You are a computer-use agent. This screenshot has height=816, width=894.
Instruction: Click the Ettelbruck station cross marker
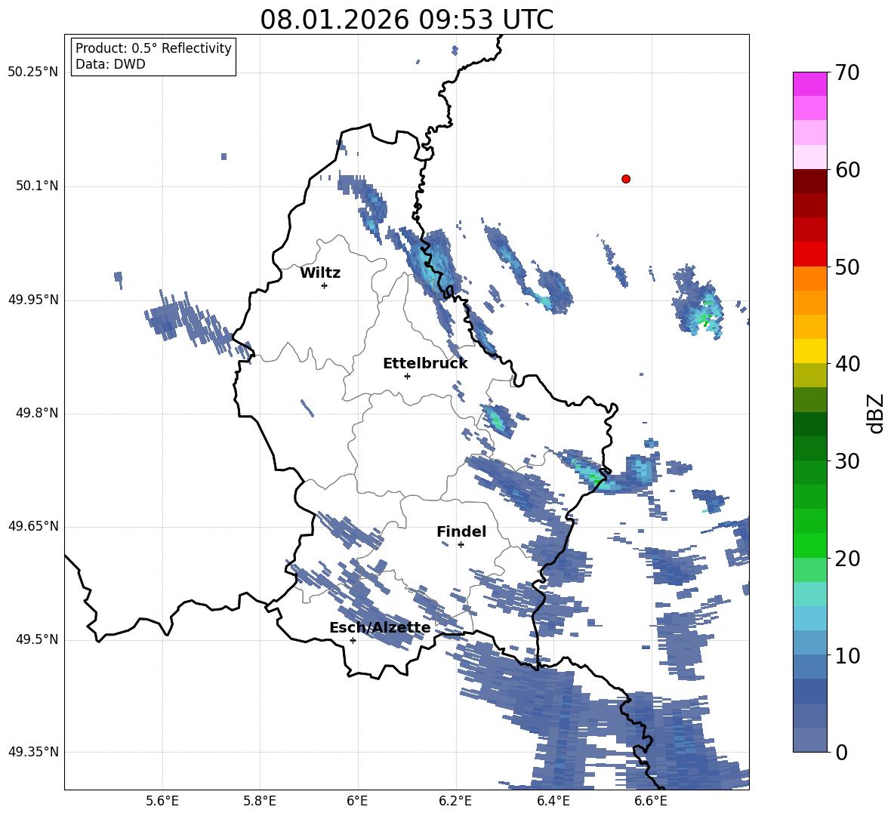(x=407, y=376)
